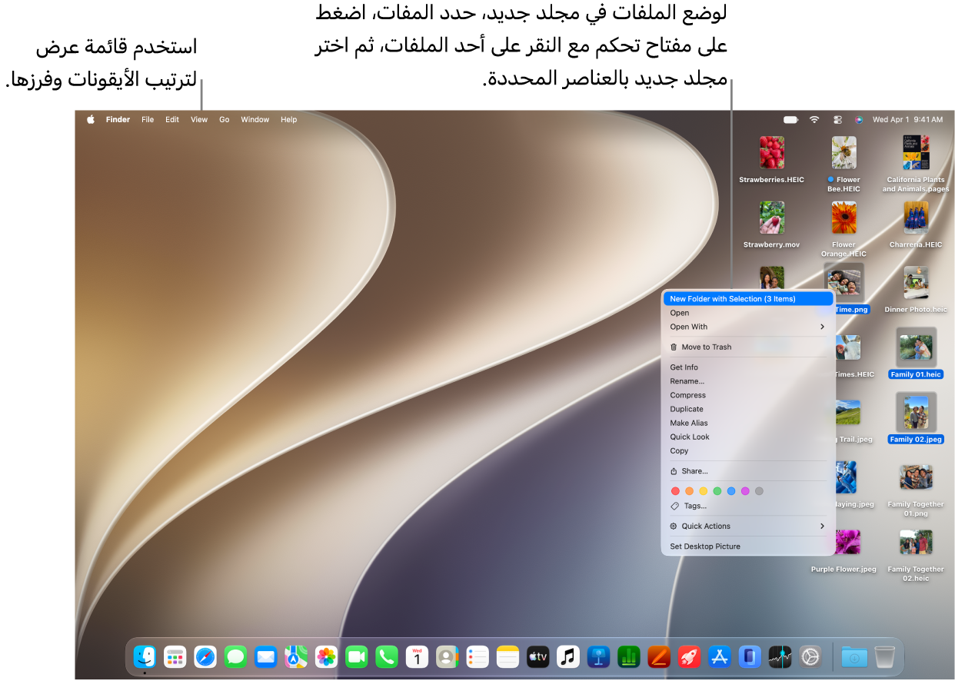Launch Safari from the Dock

tap(205, 656)
